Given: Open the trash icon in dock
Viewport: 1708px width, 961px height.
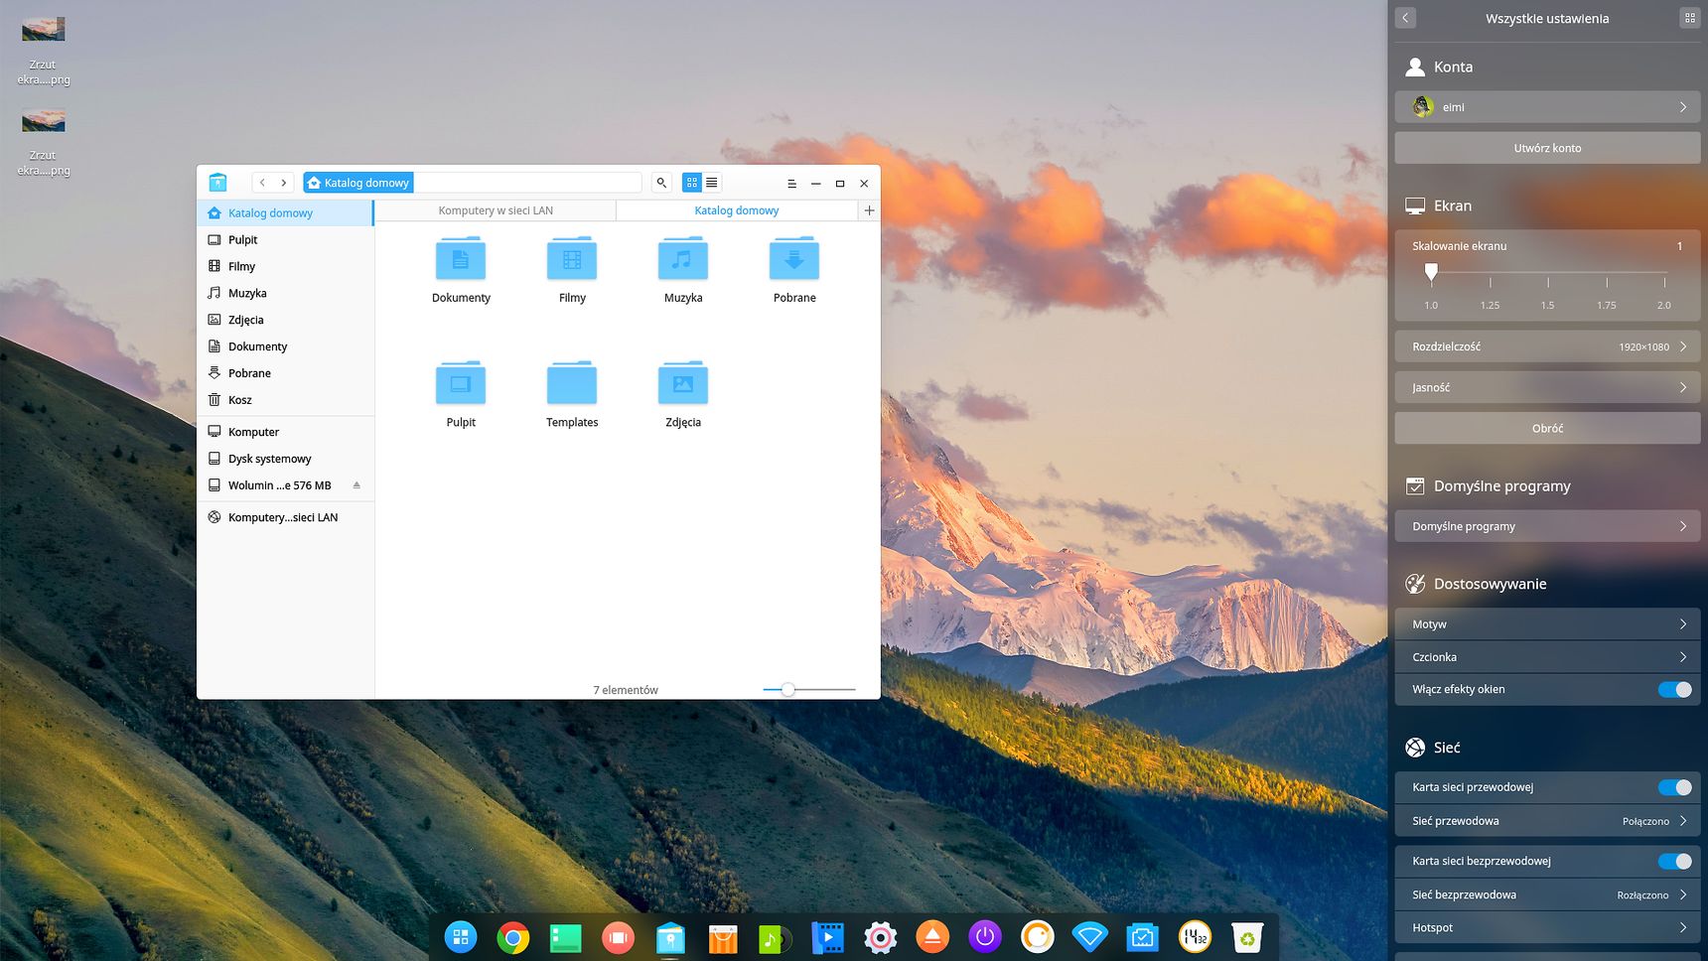Looking at the screenshot, I should 1247,937.
